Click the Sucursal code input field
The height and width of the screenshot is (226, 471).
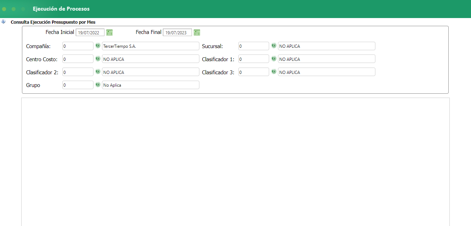point(254,46)
